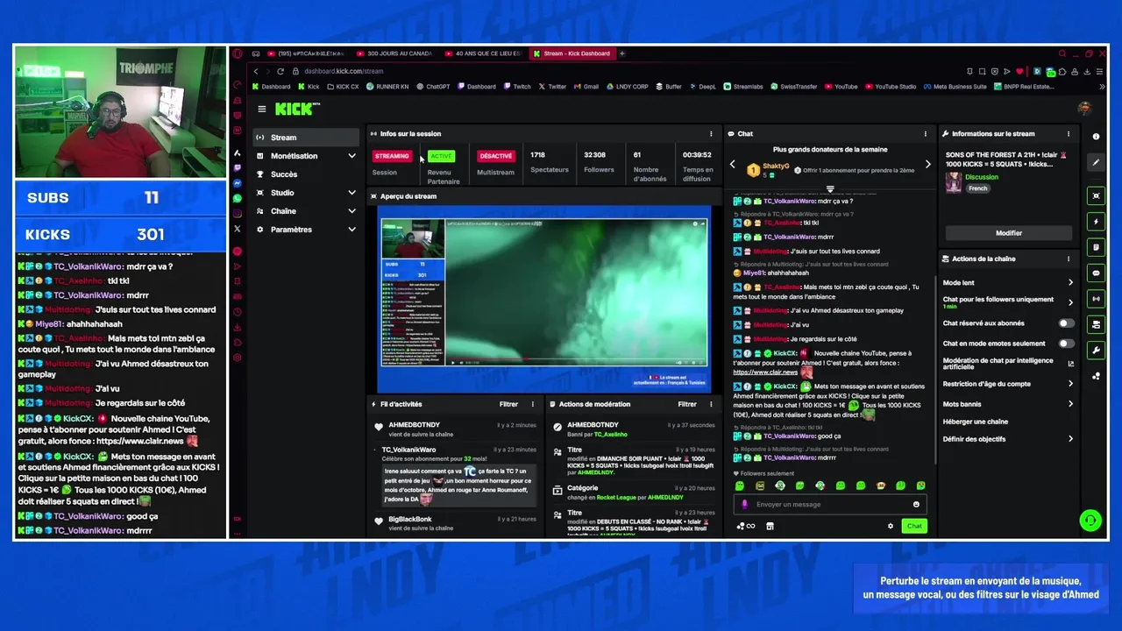Show next top donor with right arrow

(927, 164)
